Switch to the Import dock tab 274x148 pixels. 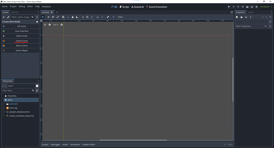pyautogui.click(x=15, y=12)
